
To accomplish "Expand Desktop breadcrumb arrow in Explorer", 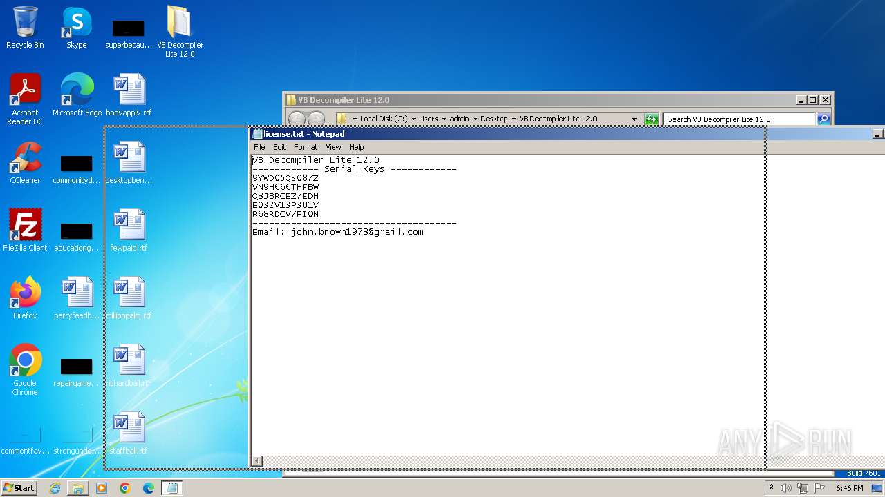I will click(x=514, y=119).
